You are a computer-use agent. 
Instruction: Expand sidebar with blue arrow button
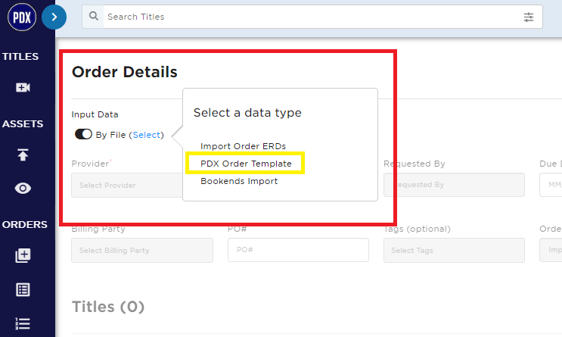pyautogui.click(x=54, y=17)
